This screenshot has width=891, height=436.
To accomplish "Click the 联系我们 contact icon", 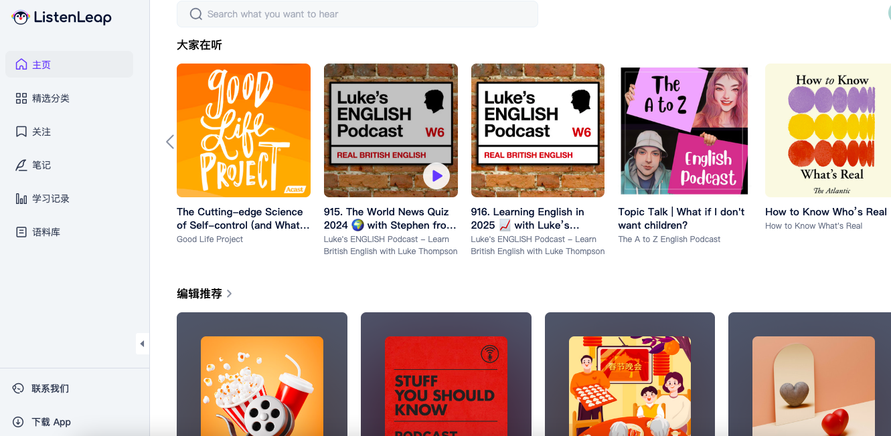I will 18,389.
